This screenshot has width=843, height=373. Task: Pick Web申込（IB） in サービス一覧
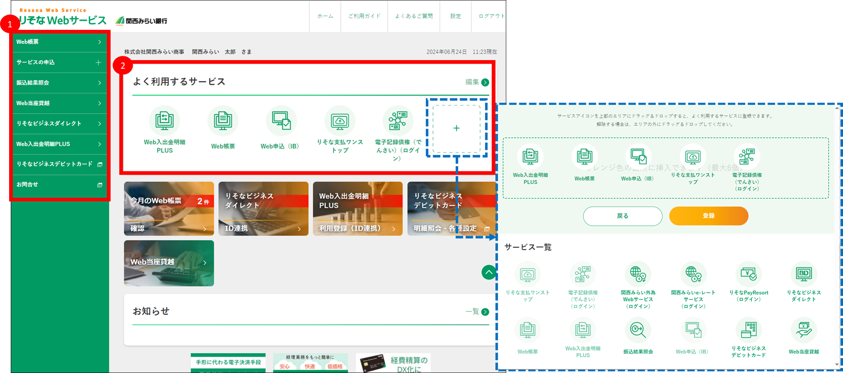pyautogui.click(x=694, y=330)
